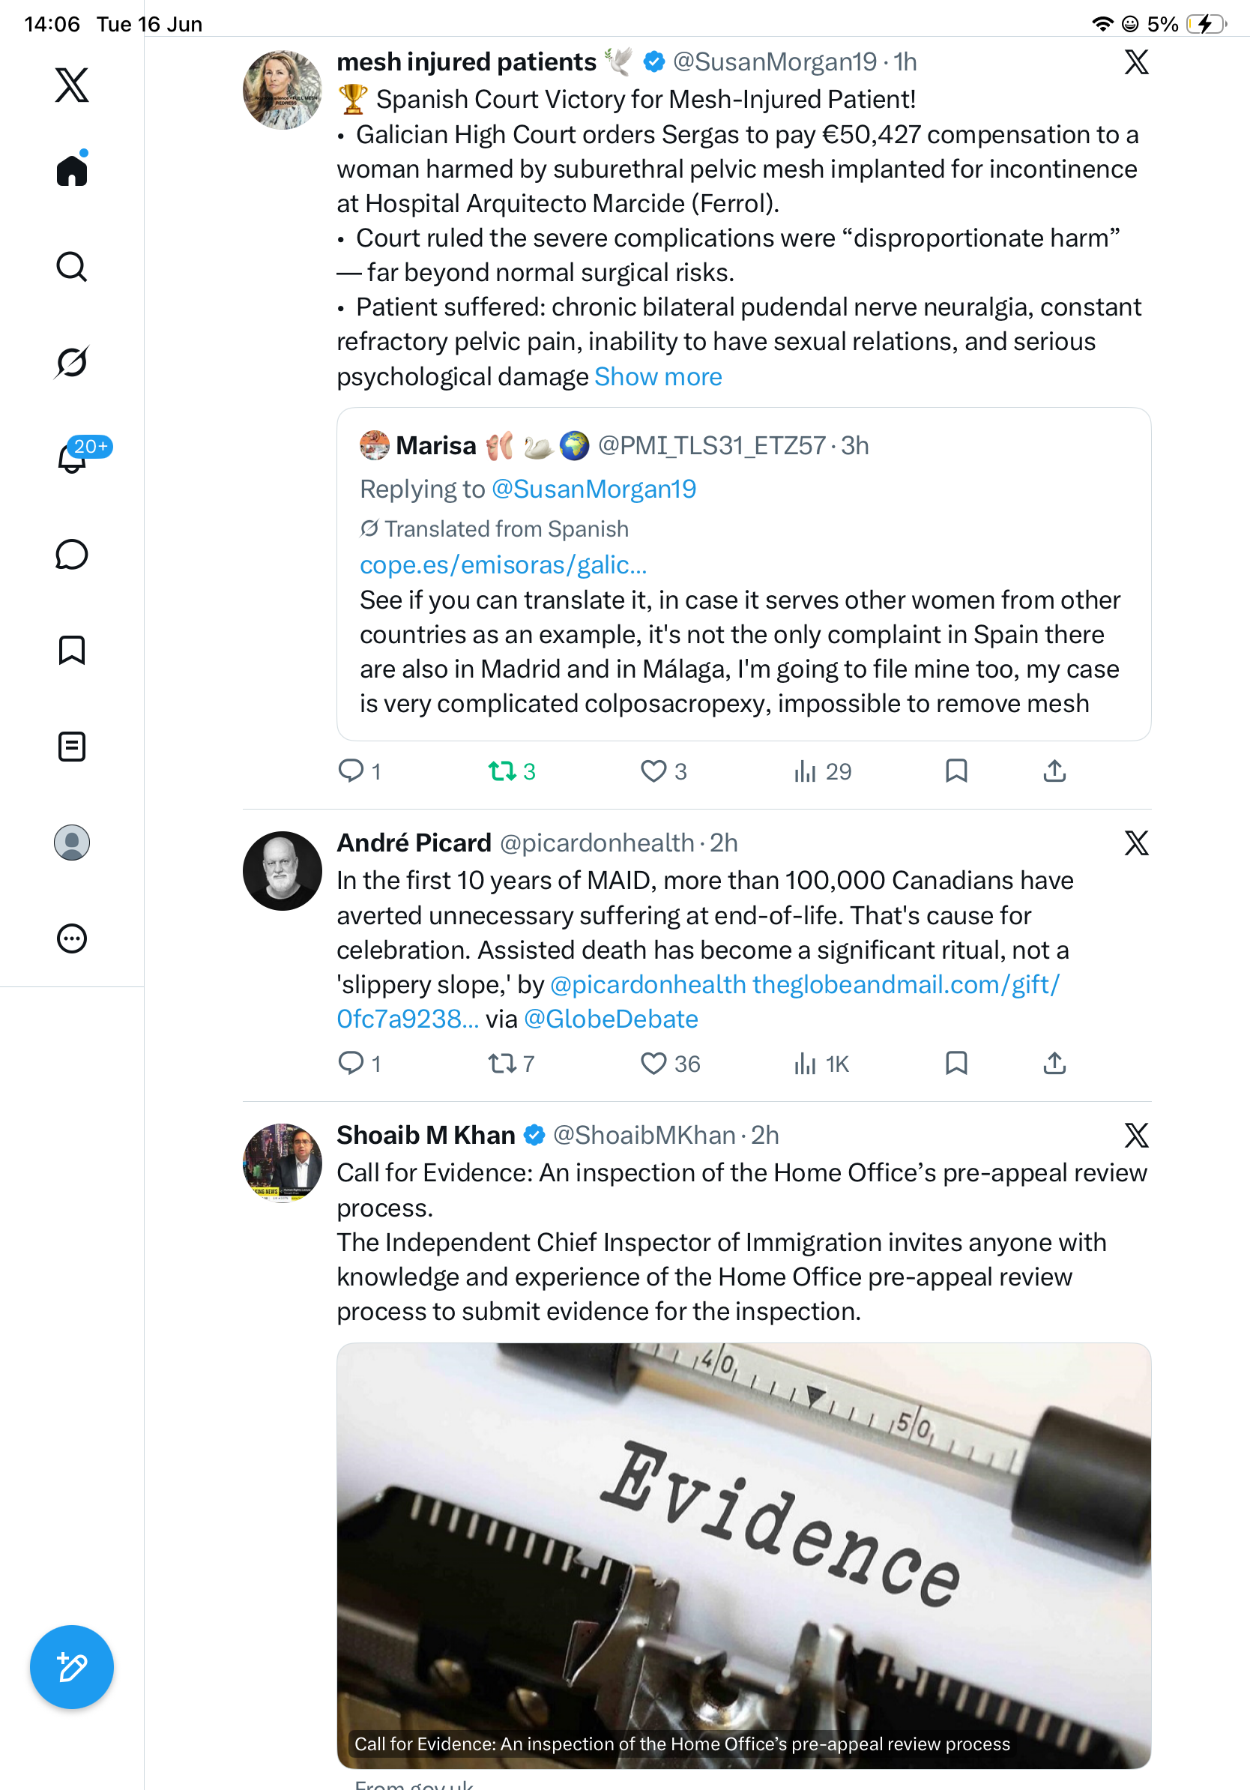Open Bookmarks in the sidebar
This screenshot has width=1250, height=1790.
point(72,650)
